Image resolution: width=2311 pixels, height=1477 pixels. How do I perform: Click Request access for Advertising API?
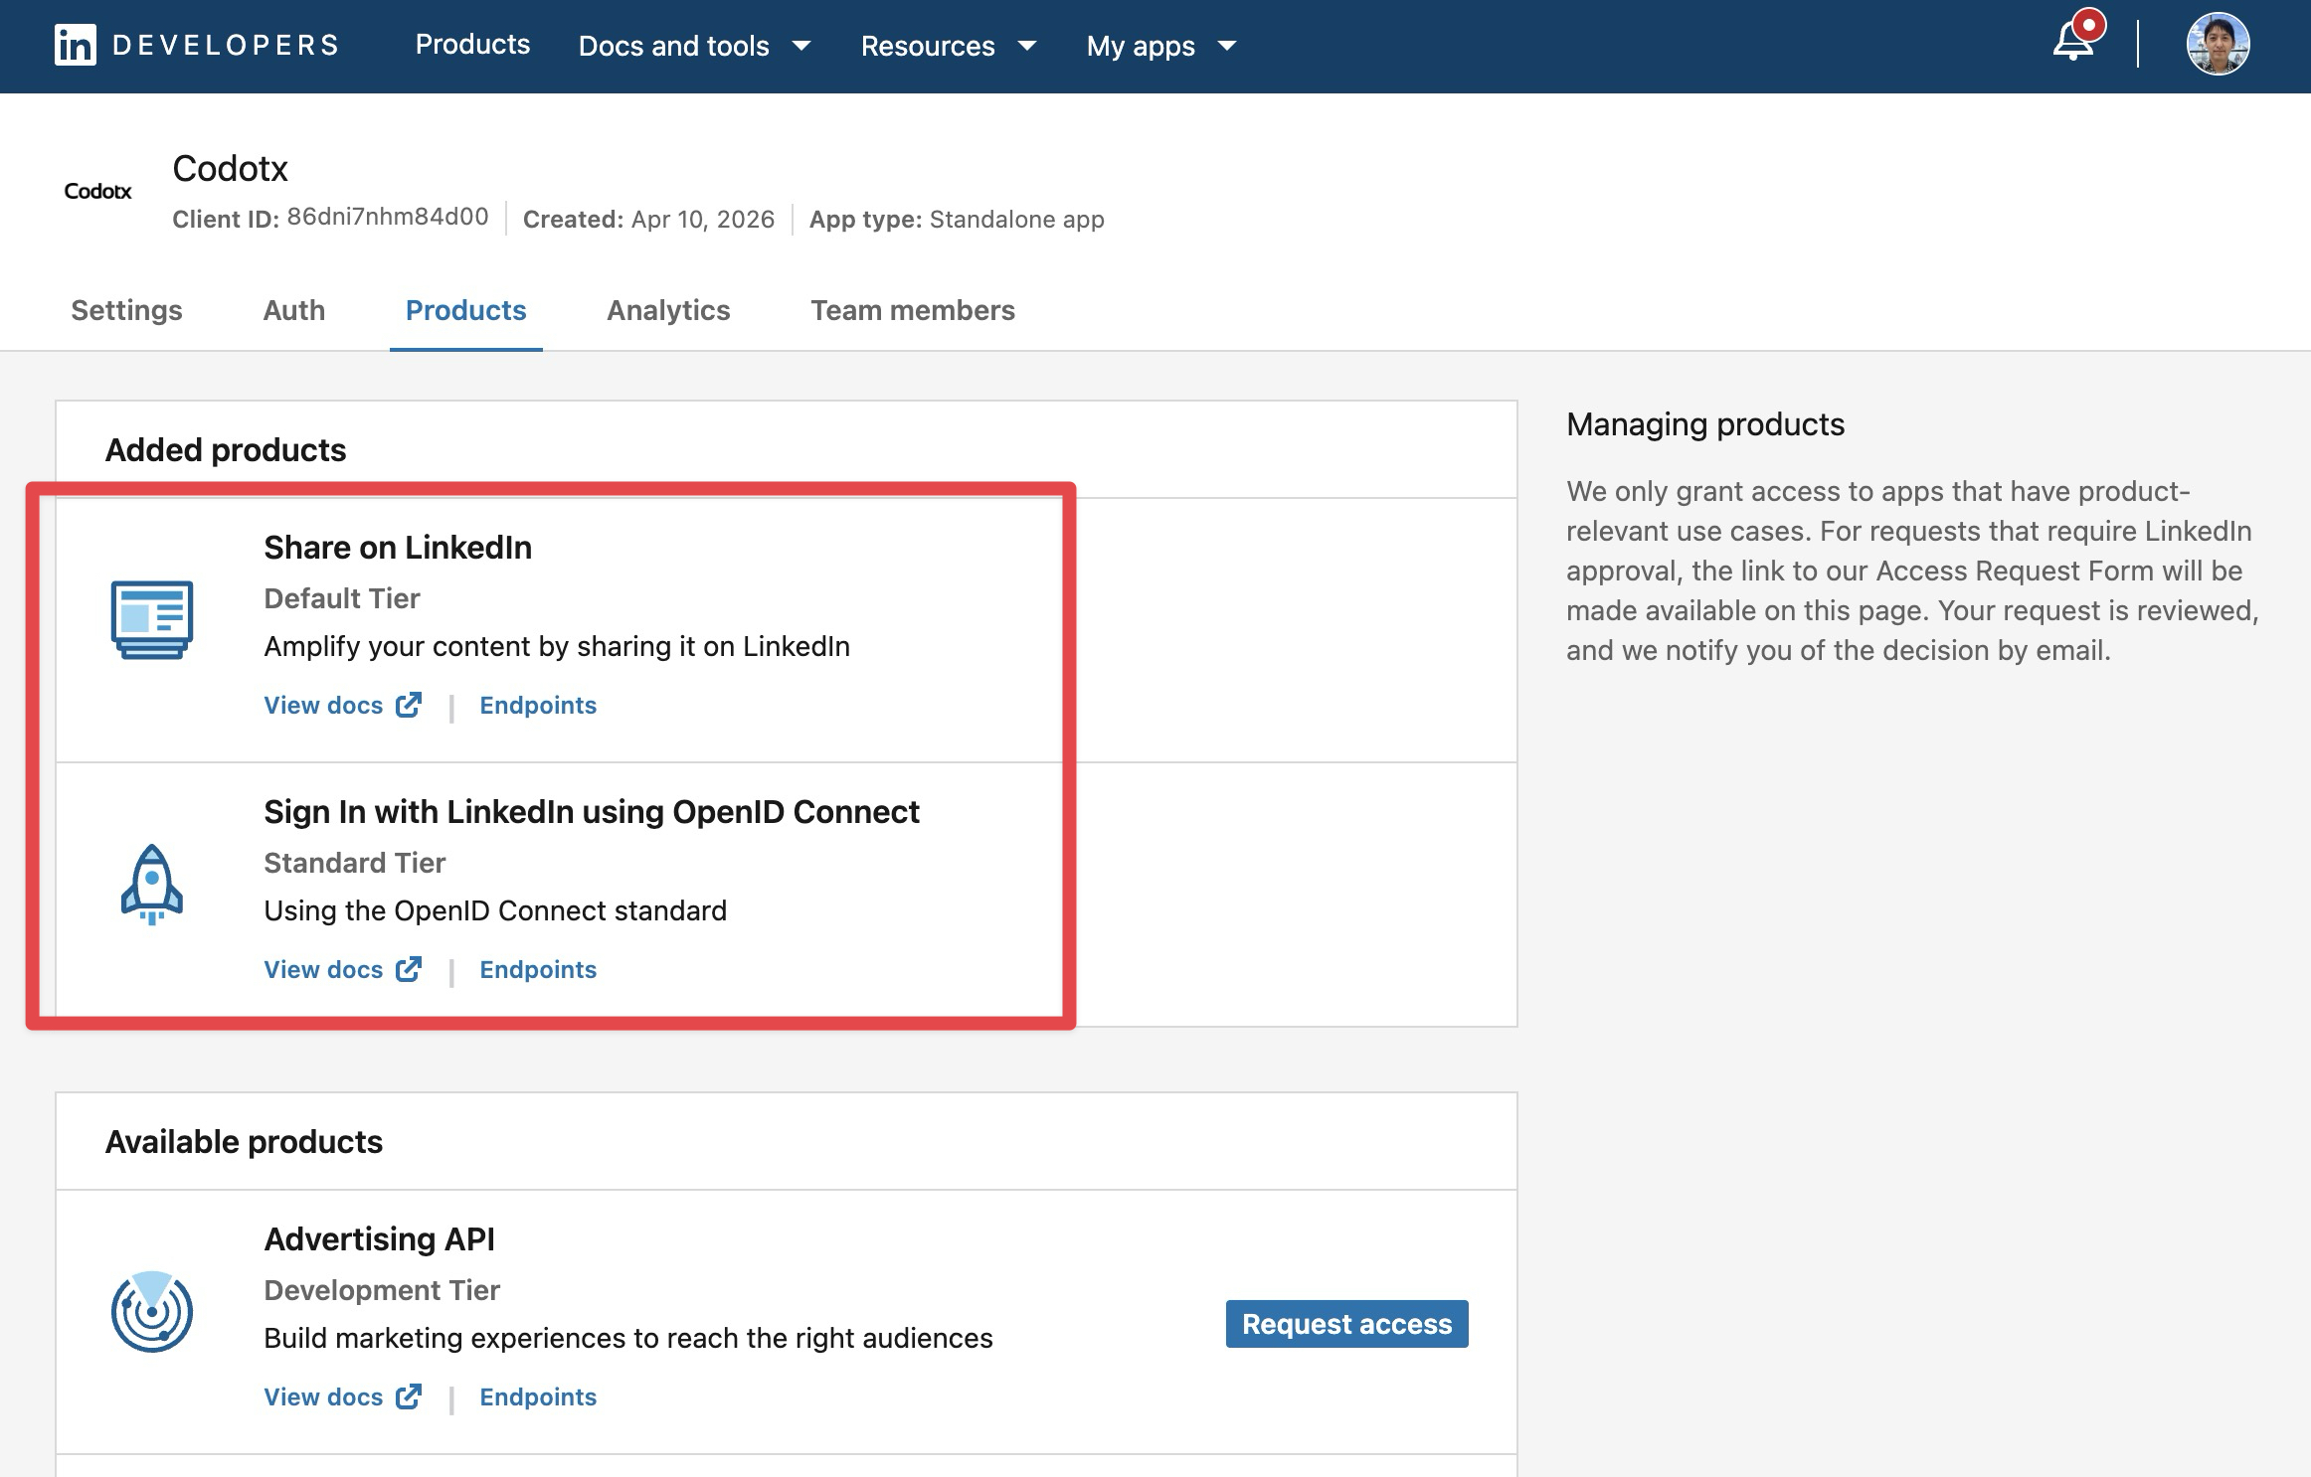[1346, 1324]
